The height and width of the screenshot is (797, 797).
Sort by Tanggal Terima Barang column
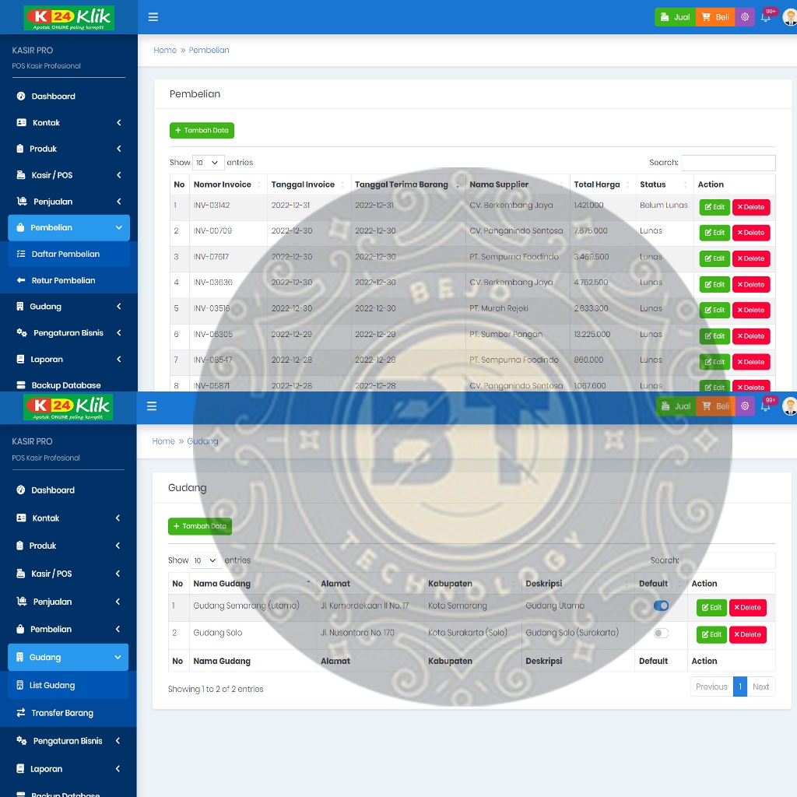(408, 184)
